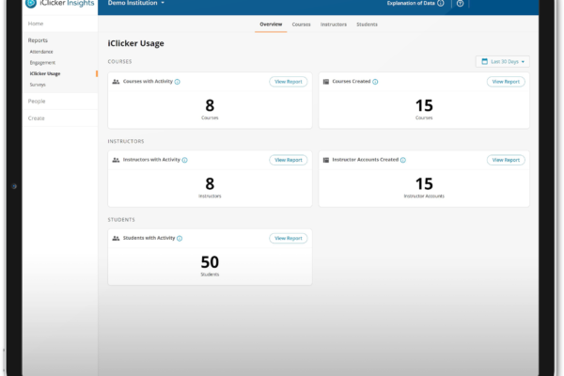Click the COURSES section label

click(x=119, y=61)
